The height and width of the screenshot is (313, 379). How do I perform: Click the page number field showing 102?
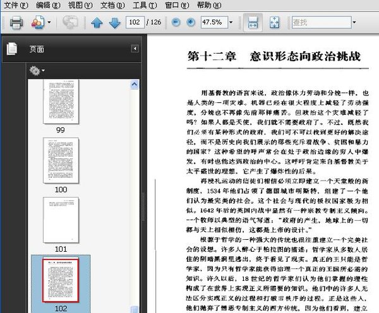(x=135, y=23)
